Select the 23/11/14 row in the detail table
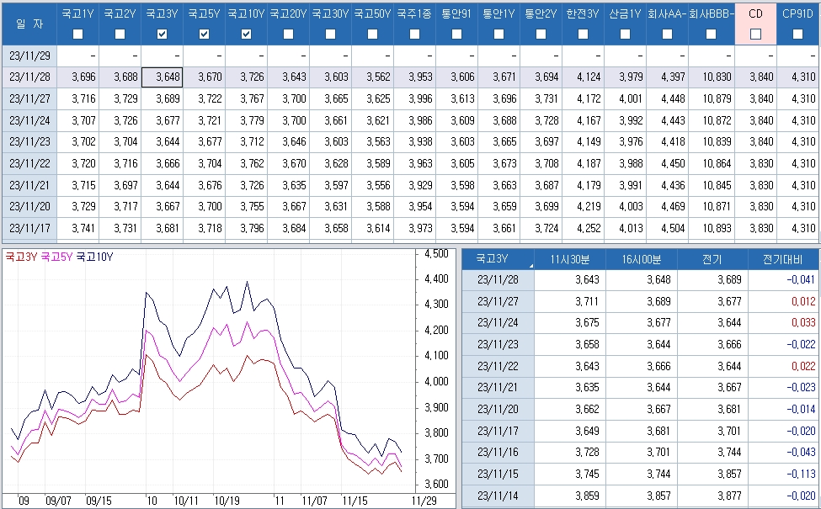Viewport: 821px width, 509px height. coord(498,496)
